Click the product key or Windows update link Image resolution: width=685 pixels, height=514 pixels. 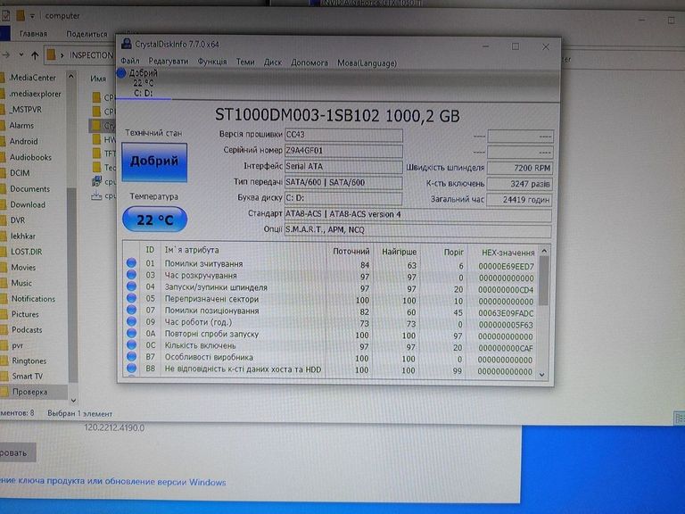coord(112,482)
